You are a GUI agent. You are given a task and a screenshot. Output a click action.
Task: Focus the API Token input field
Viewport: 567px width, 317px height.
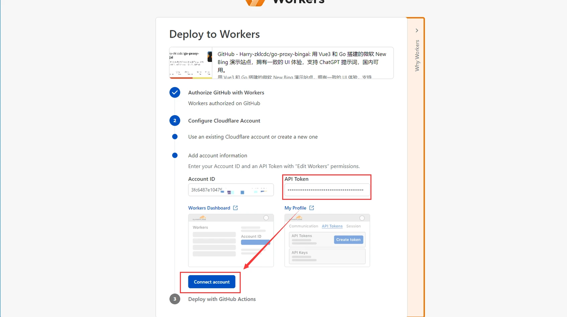point(327,189)
